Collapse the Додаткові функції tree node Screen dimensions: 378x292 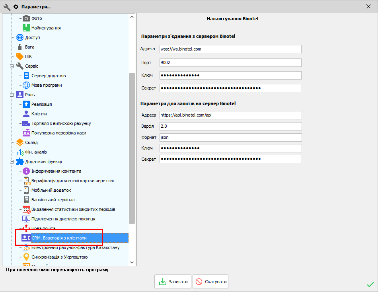(x=12, y=162)
